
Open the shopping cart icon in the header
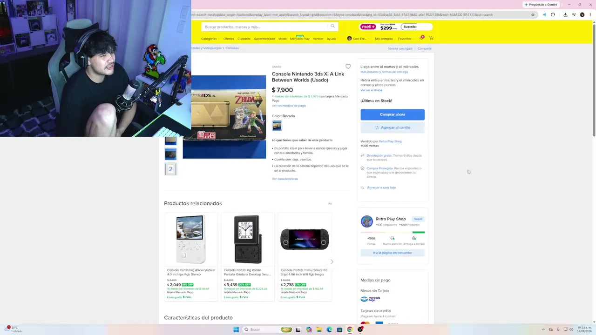click(431, 38)
